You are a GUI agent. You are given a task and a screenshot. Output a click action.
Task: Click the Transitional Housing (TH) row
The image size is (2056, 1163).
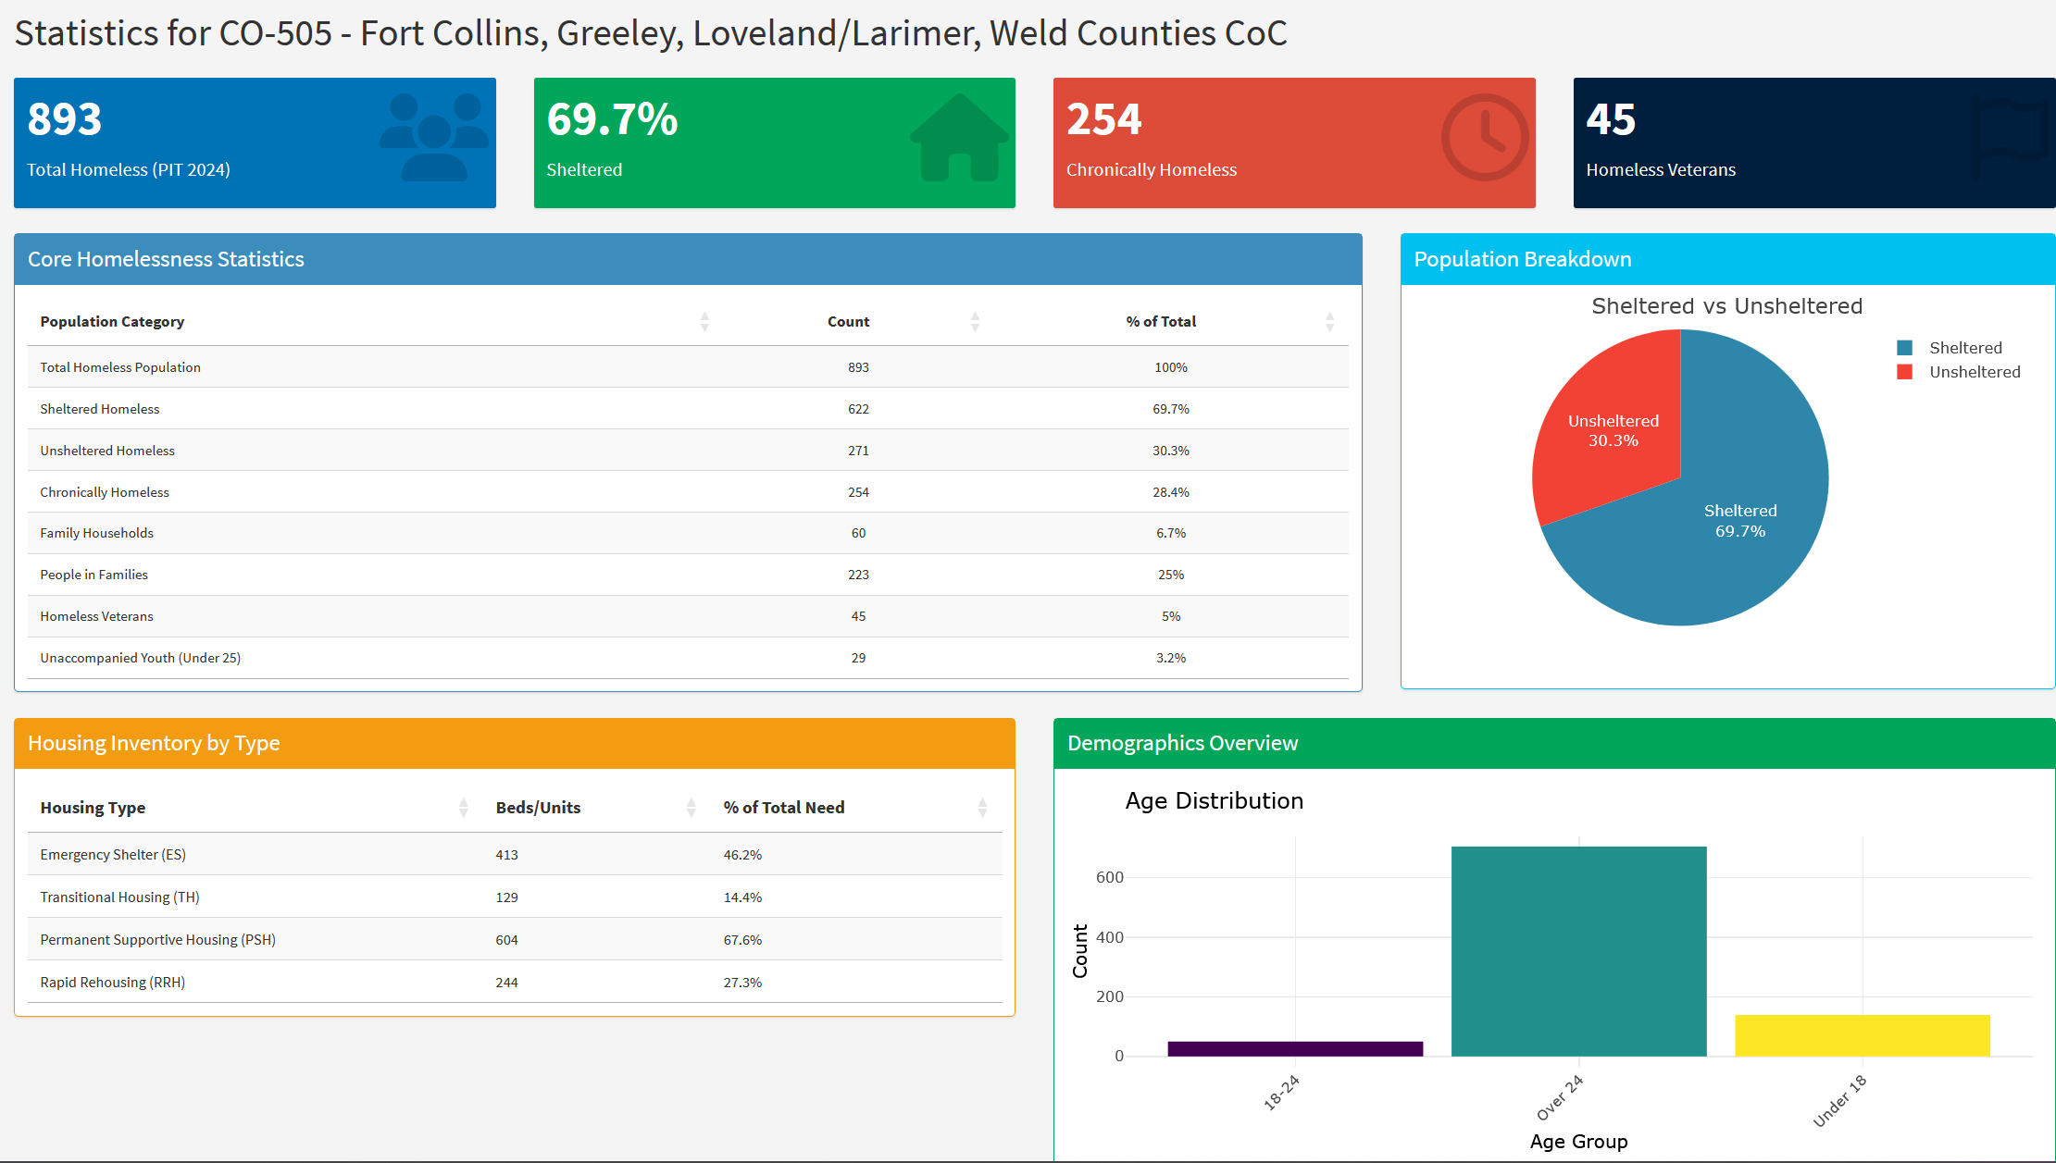pos(515,897)
